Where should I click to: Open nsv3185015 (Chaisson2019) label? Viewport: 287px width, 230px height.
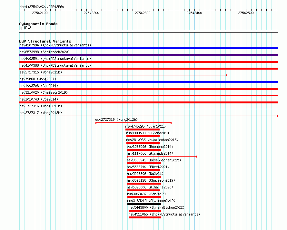(x=151, y=201)
